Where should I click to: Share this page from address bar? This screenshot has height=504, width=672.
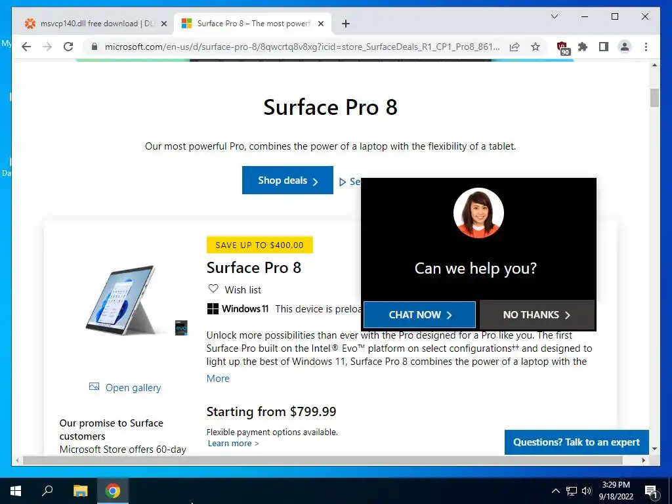(514, 47)
